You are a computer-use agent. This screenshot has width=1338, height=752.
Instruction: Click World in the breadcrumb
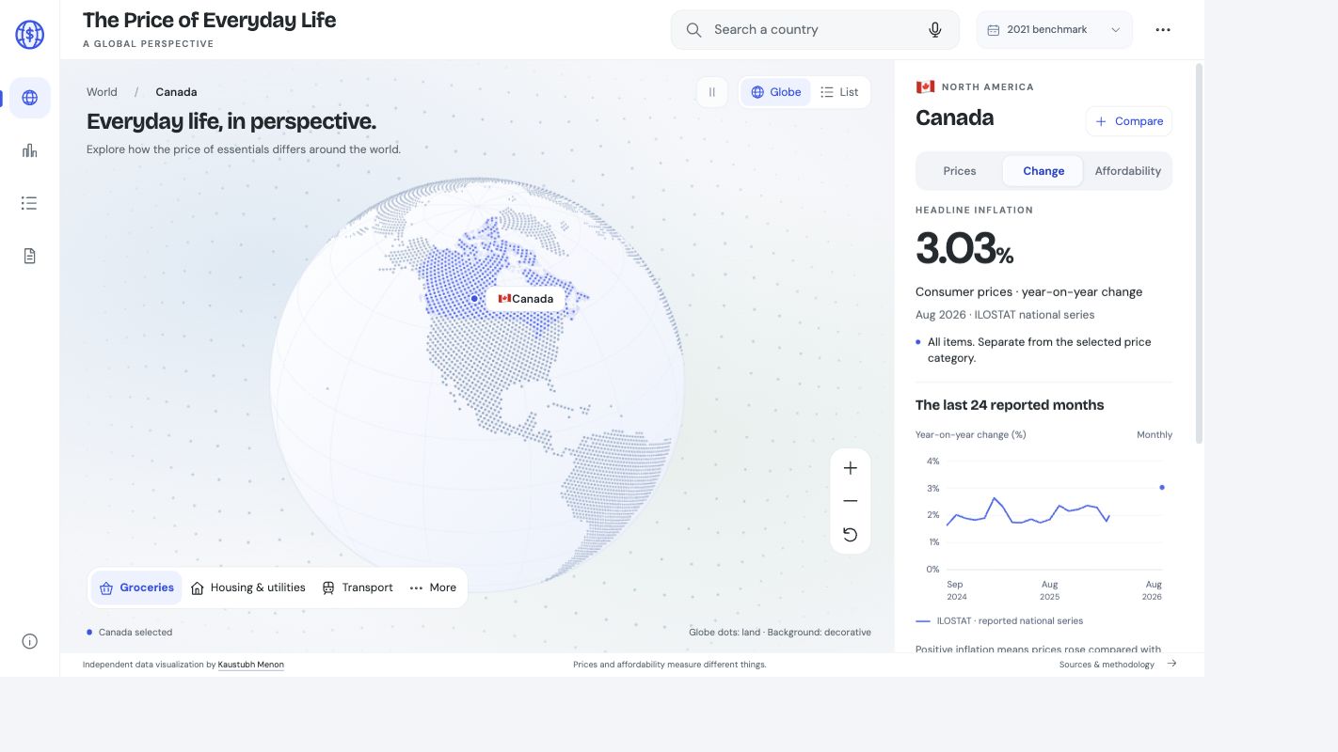point(102,92)
